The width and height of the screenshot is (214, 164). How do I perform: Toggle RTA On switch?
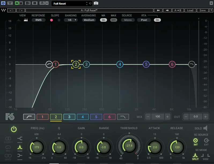157,20
